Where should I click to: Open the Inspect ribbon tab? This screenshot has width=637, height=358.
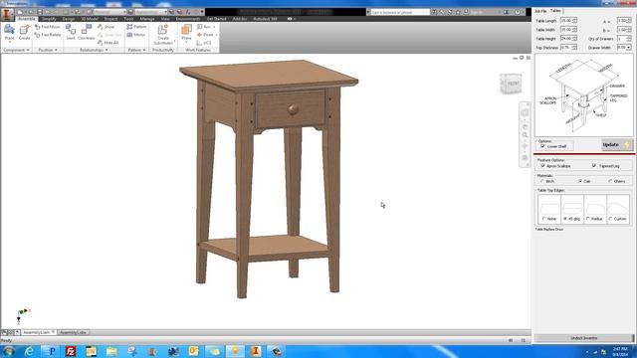[x=110, y=19]
